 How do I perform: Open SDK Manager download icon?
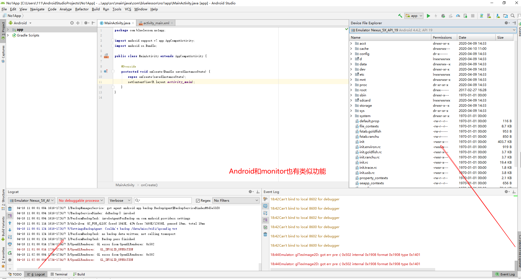tap(498, 16)
